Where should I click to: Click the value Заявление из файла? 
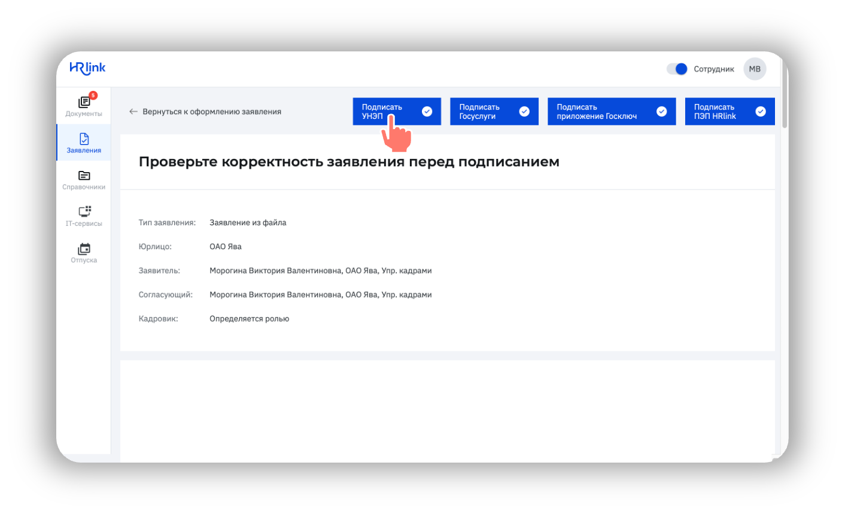coord(248,222)
